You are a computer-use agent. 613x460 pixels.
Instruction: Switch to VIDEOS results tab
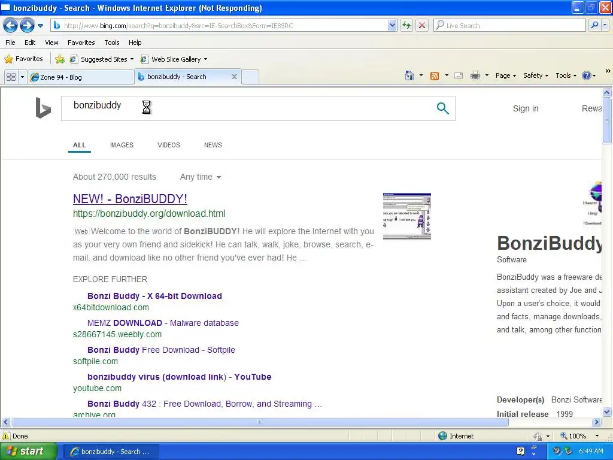coord(168,145)
